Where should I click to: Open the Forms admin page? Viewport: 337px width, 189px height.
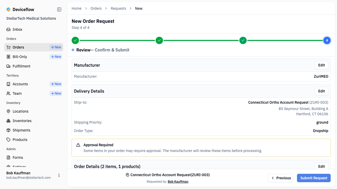pyautogui.click(x=34, y=157)
